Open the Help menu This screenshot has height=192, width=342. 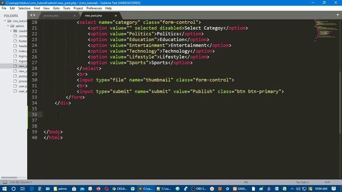108,9
